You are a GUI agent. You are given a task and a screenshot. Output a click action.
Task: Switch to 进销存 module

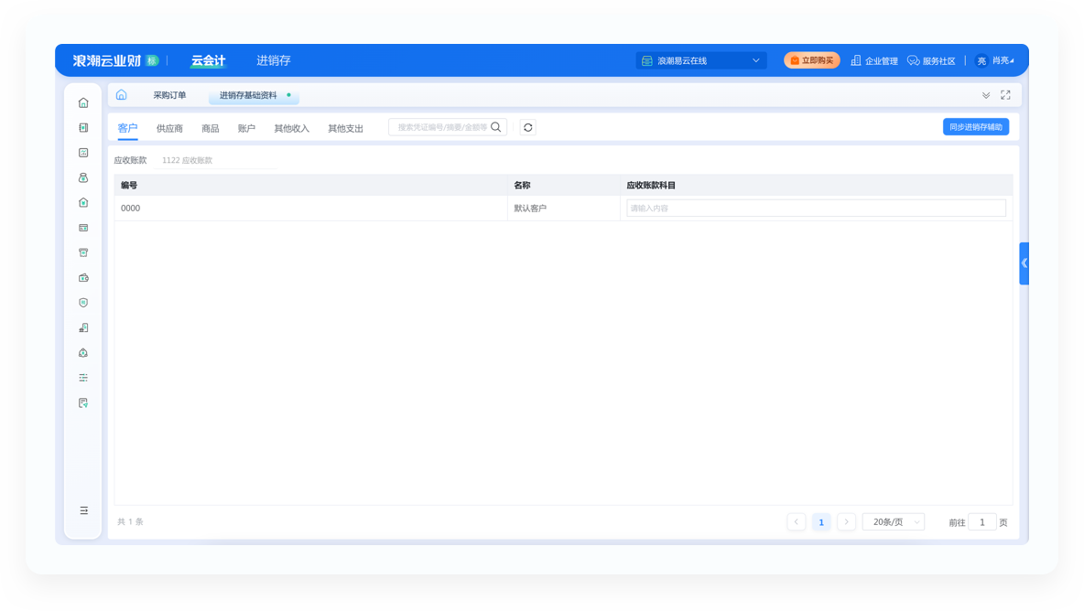(x=274, y=60)
